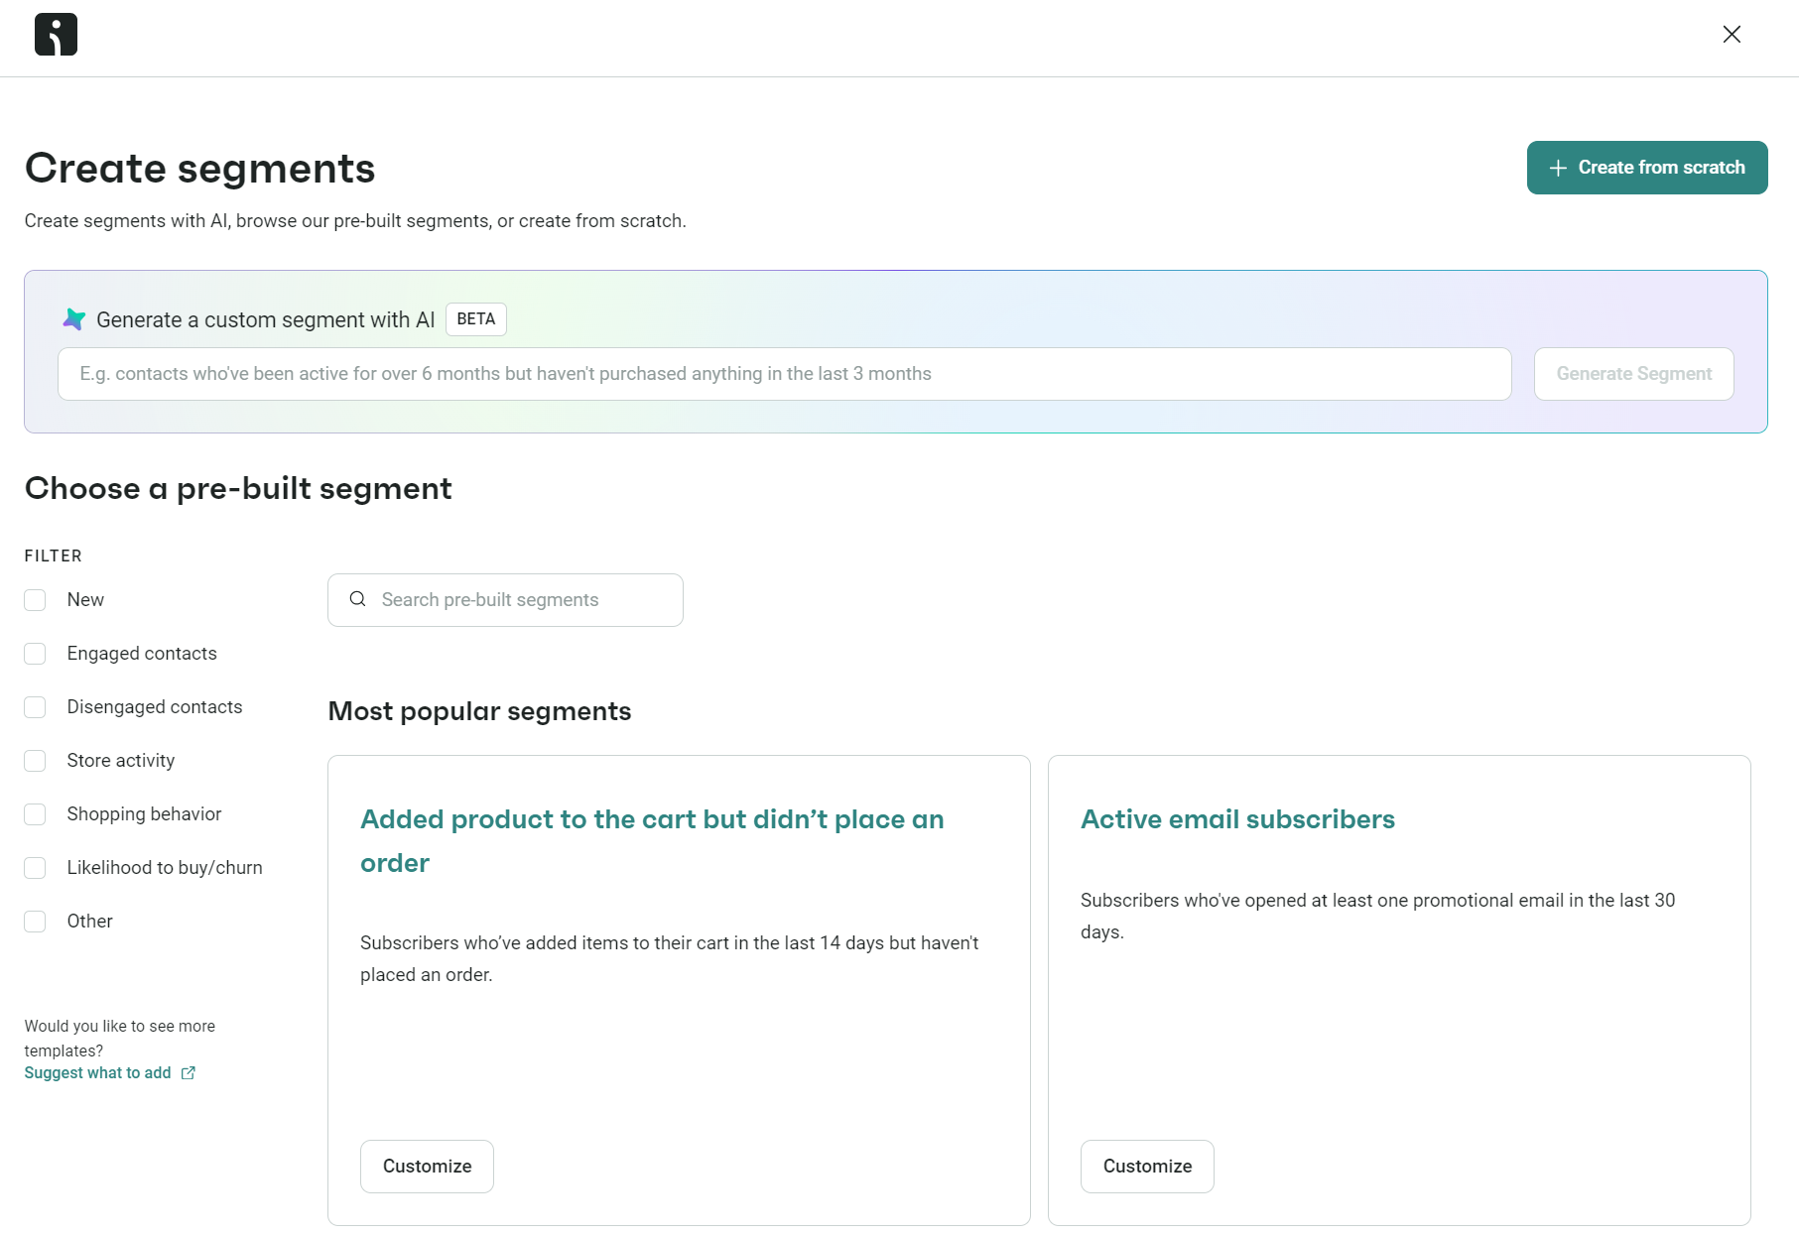Click the Create from scratch button
The image size is (1799, 1236).
[1646, 168]
